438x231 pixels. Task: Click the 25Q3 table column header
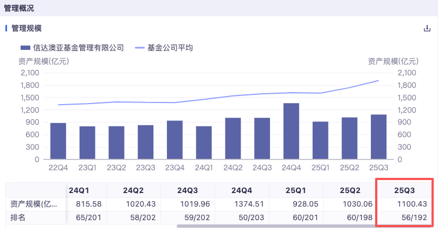[404, 190]
